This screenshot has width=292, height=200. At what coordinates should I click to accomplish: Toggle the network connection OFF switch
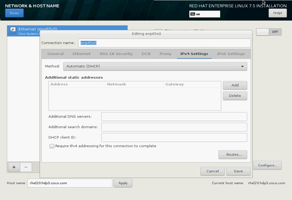tap(269, 32)
